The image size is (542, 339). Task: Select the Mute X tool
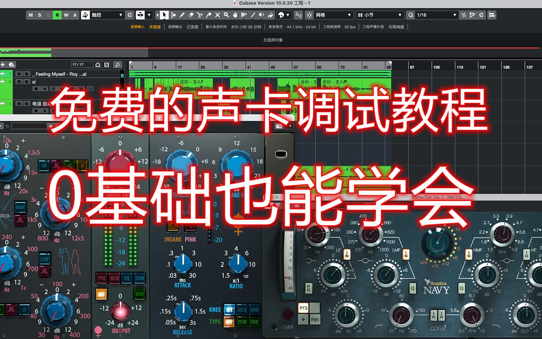(217, 15)
